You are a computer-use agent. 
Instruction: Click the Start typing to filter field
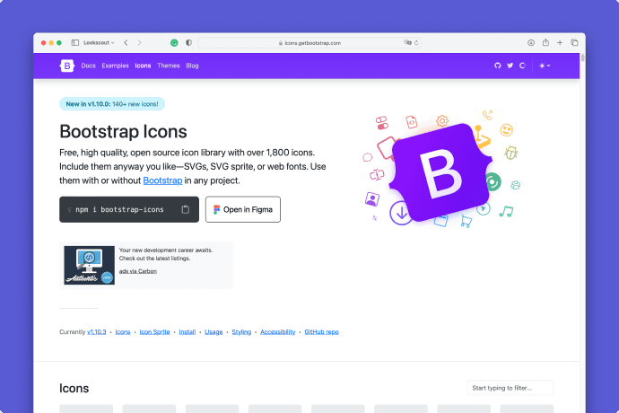pyautogui.click(x=510, y=388)
